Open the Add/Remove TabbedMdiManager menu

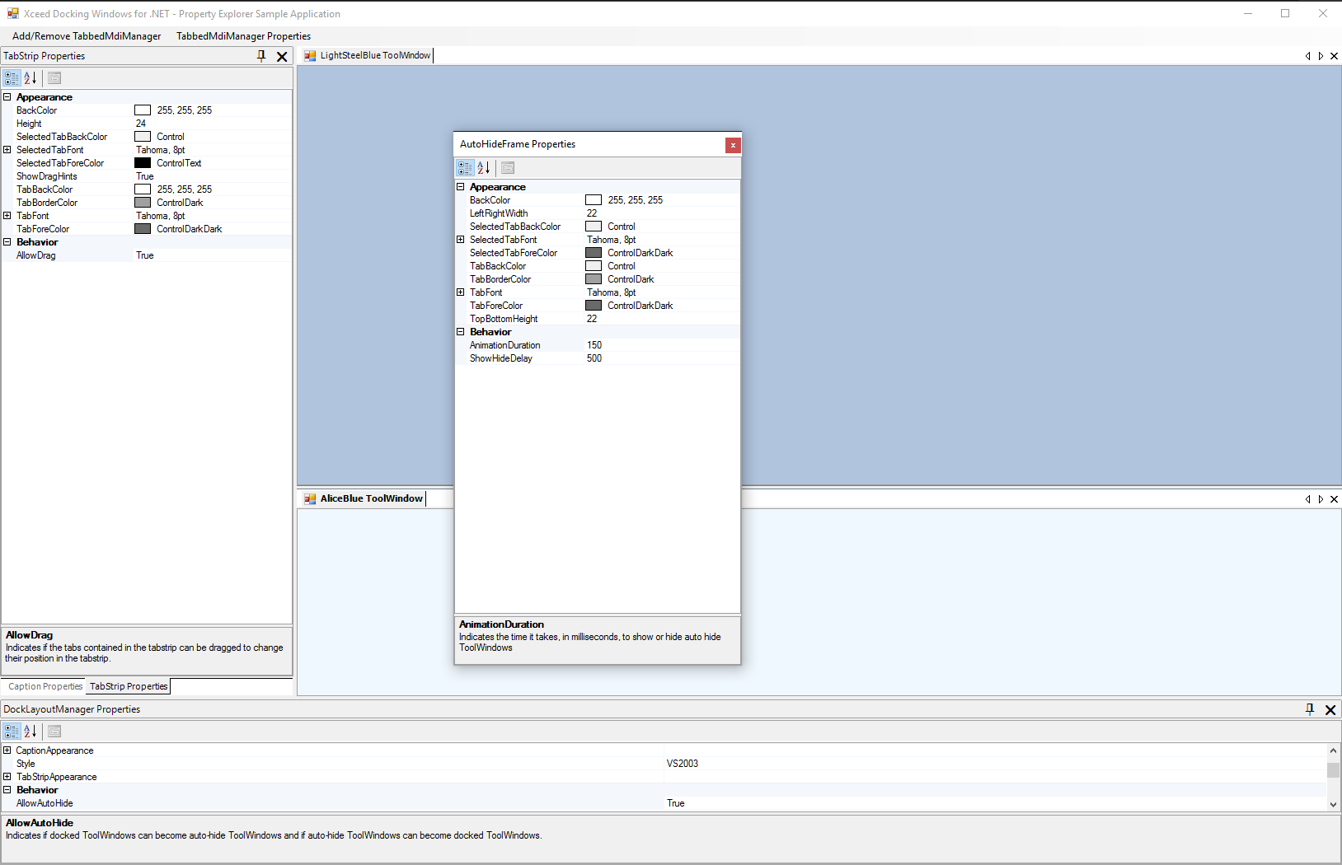87,36
